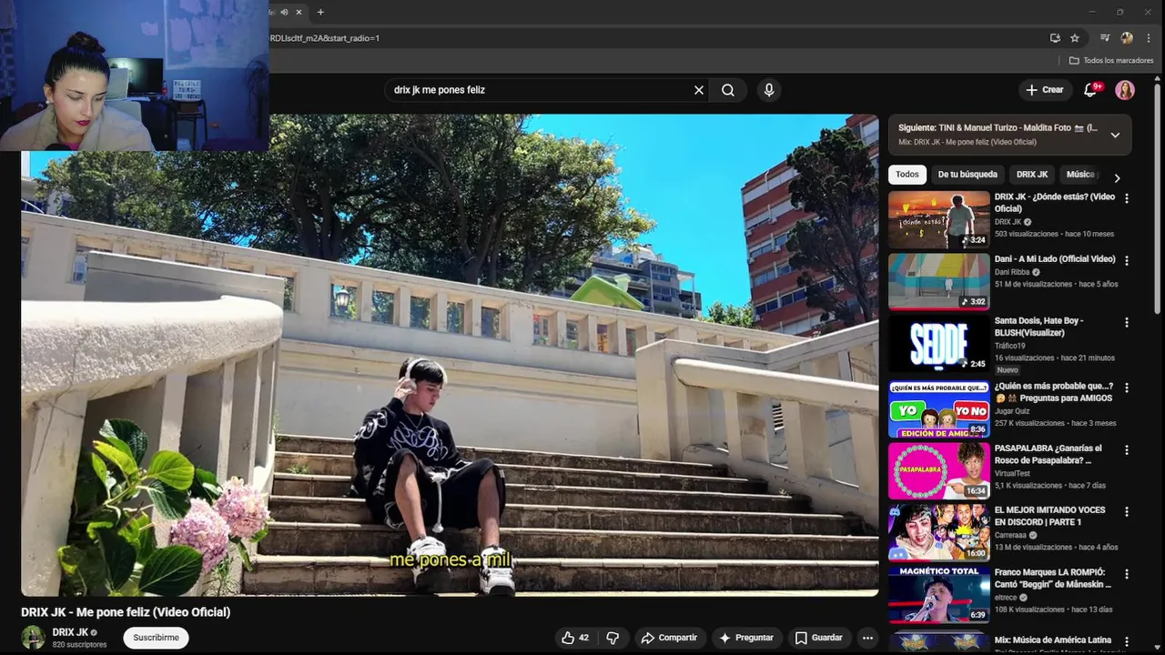Open the ¿Quién es más probable thumbnail
Image resolution: width=1165 pixels, height=655 pixels.
[x=938, y=409]
